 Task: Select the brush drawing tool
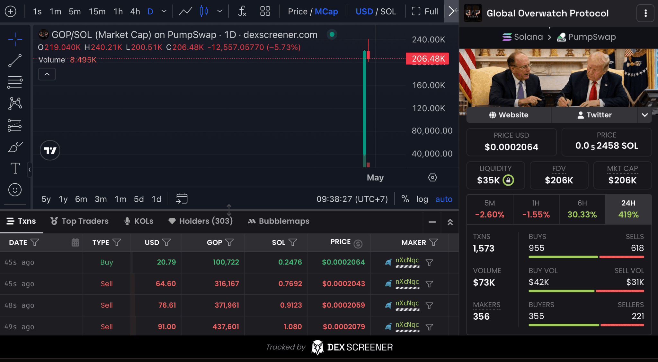(x=15, y=147)
